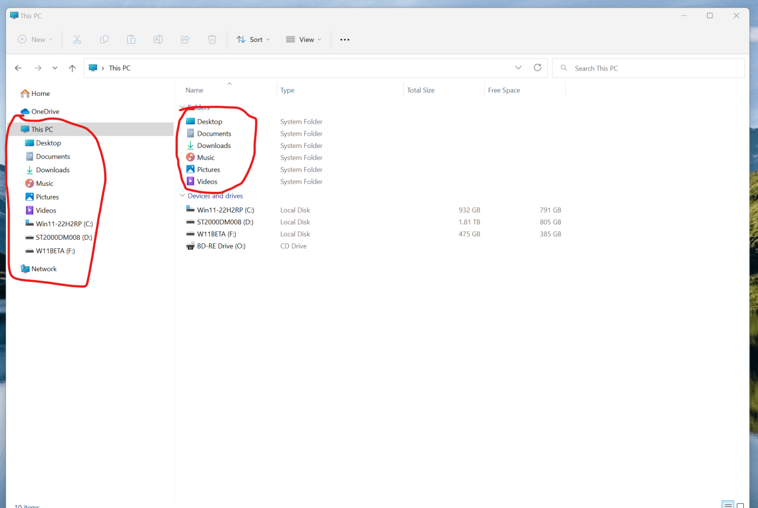
Task: Switch to details view in status corner
Action: (728, 505)
